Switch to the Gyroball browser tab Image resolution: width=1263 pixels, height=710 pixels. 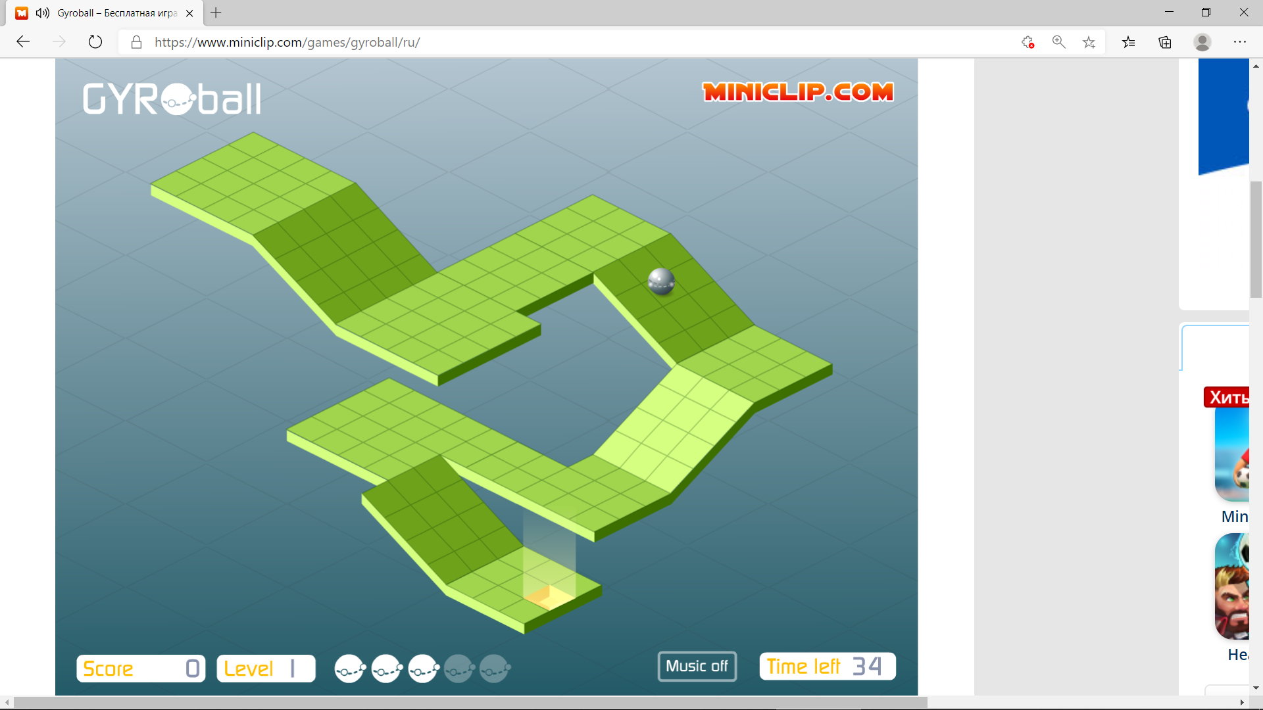[105, 13]
